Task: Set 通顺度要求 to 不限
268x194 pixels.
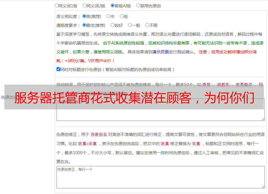Action: click(147, 25)
